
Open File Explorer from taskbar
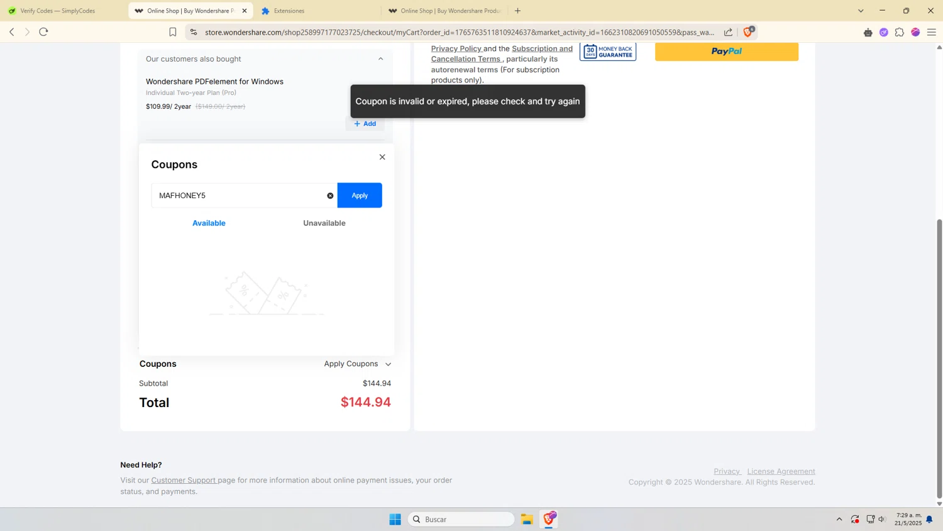click(527, 519)
